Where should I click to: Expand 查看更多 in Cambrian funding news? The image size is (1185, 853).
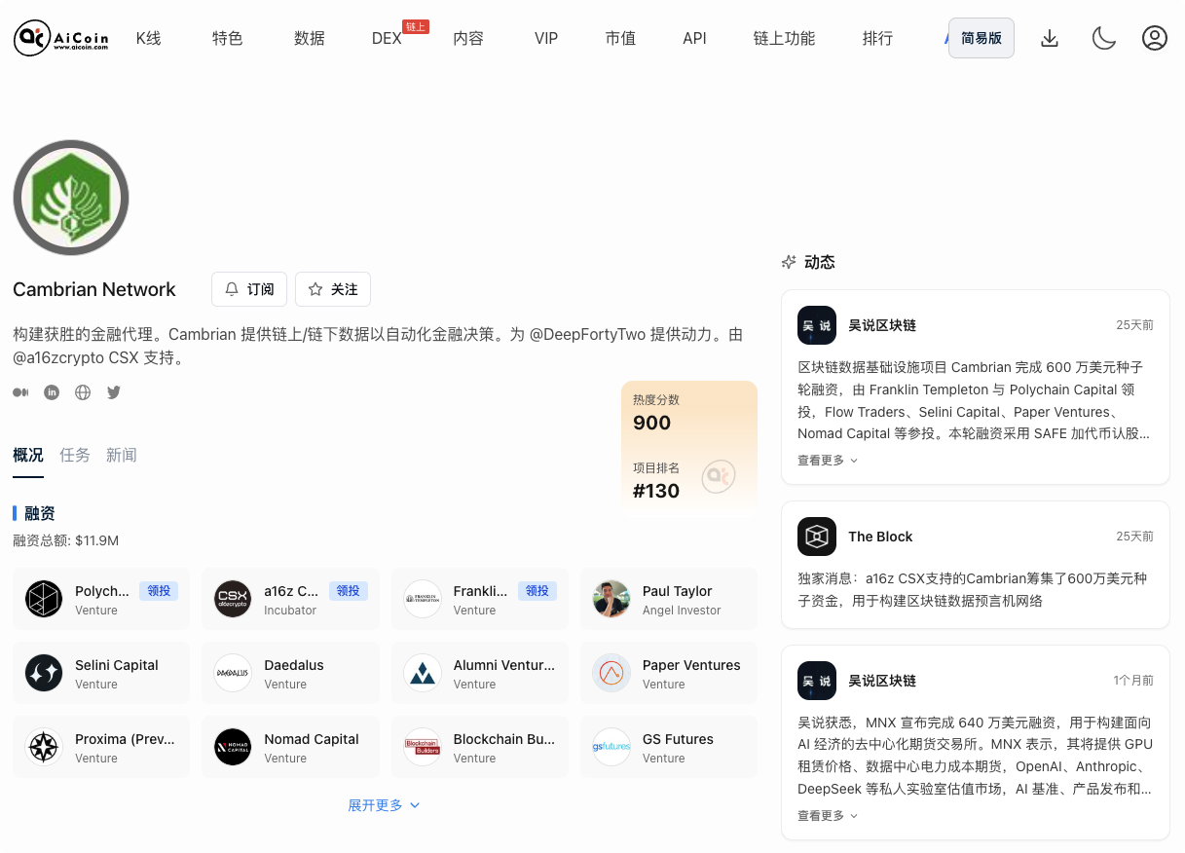(x=828, y=461)
